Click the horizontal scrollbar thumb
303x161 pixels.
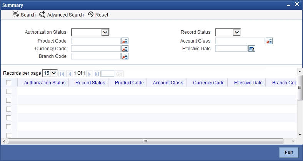pos(145,141)
